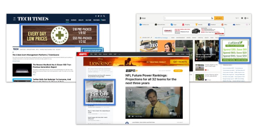Screen dimensions: 257x130
Task: Click the msn logo
Action: point(143,18)
